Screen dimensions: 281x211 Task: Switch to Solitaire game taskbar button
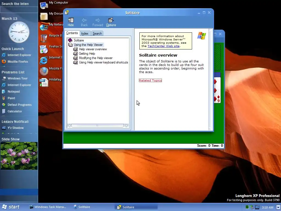(82, 207)
